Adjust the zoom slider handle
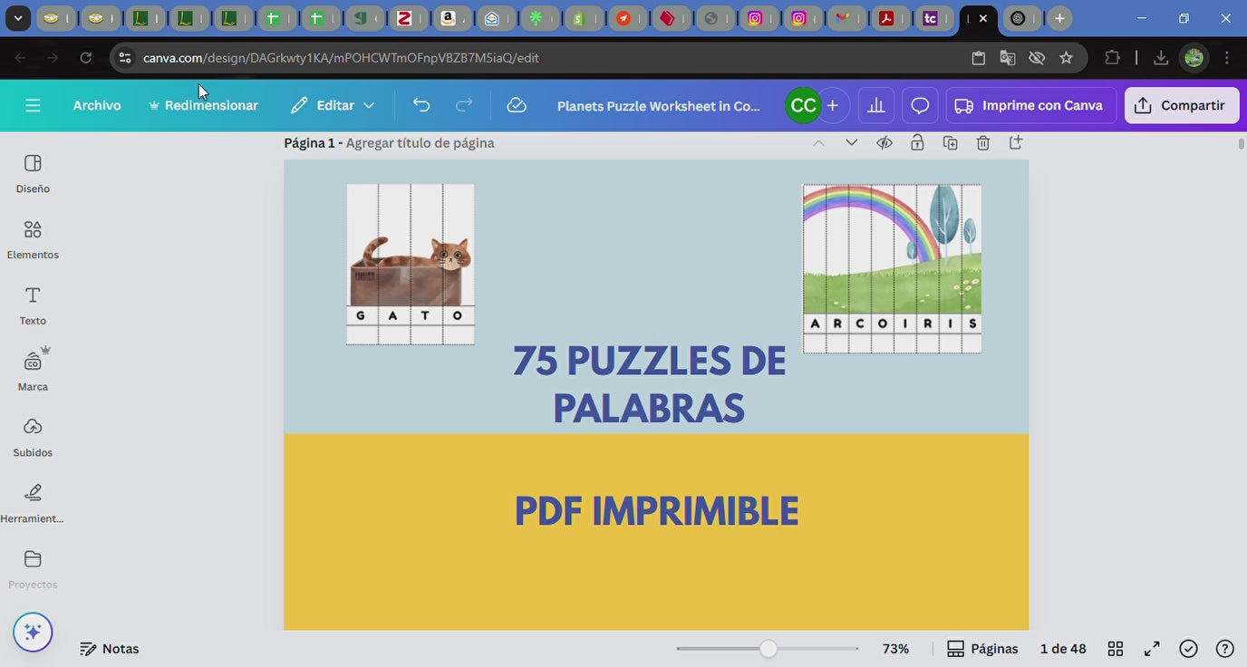 [x=768, y=649]
